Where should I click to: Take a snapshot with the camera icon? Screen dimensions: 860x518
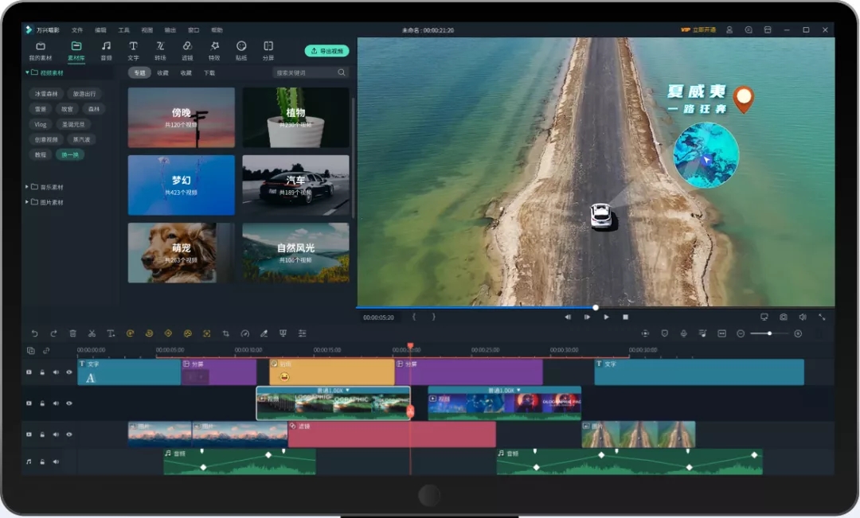[784, 317]
